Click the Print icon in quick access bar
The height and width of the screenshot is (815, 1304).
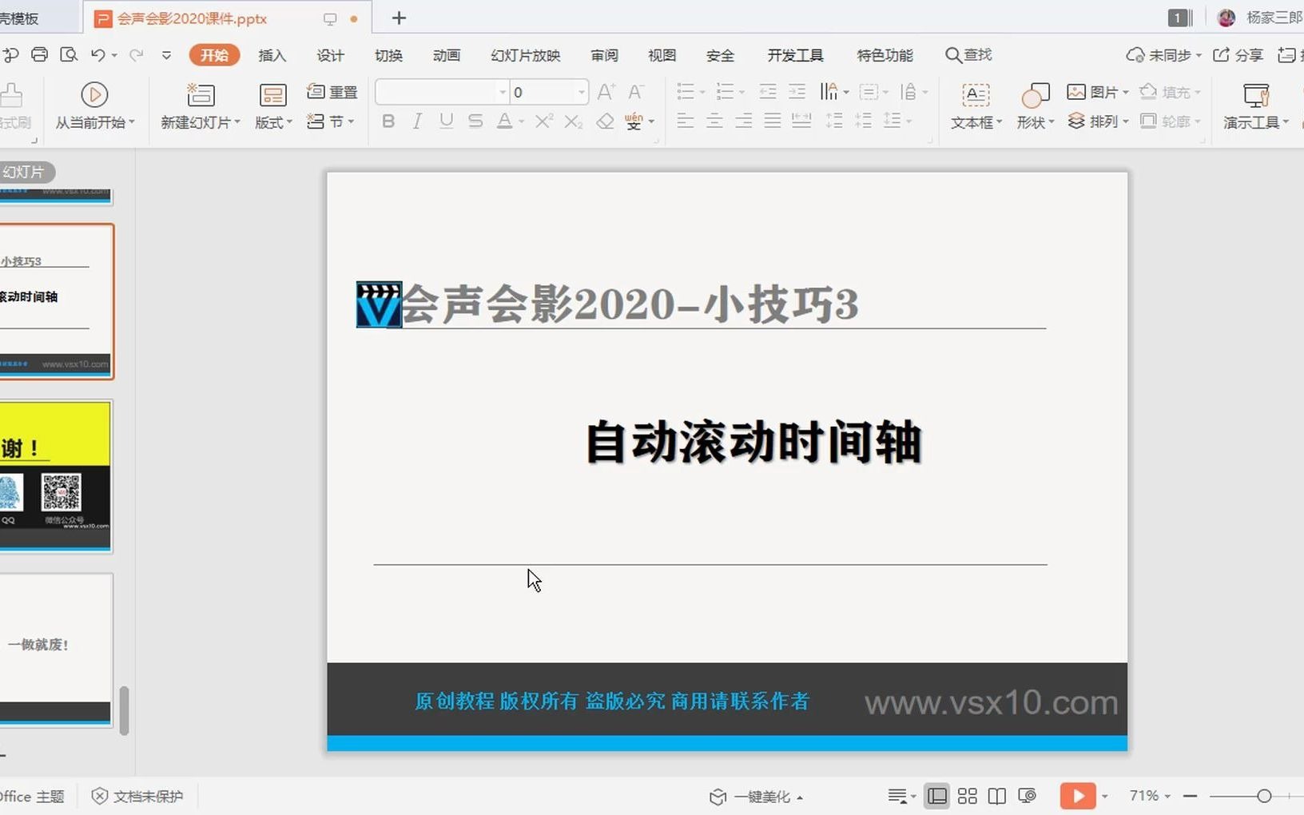click(x=39, y=54)
